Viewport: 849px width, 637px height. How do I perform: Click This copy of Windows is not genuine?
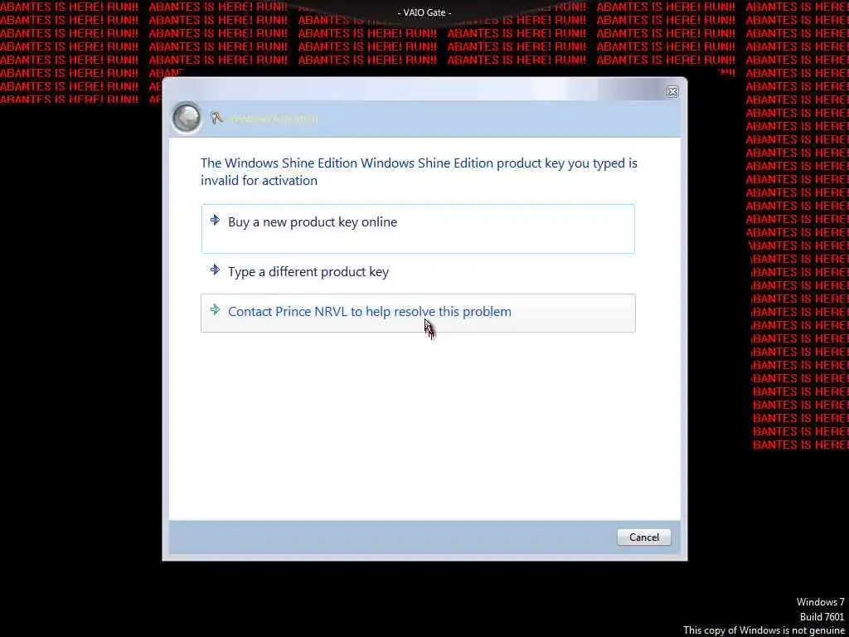pos(764,630)
